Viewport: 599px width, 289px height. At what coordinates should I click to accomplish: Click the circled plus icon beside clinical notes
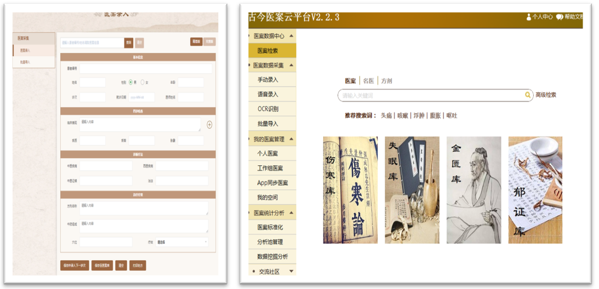pos(209,125)
